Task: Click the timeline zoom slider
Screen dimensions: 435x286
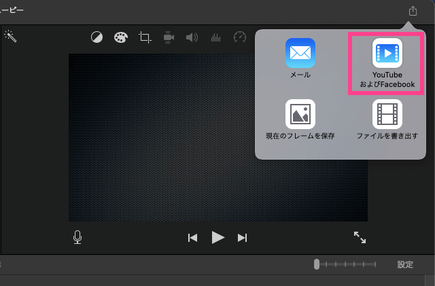Action: 317,264
